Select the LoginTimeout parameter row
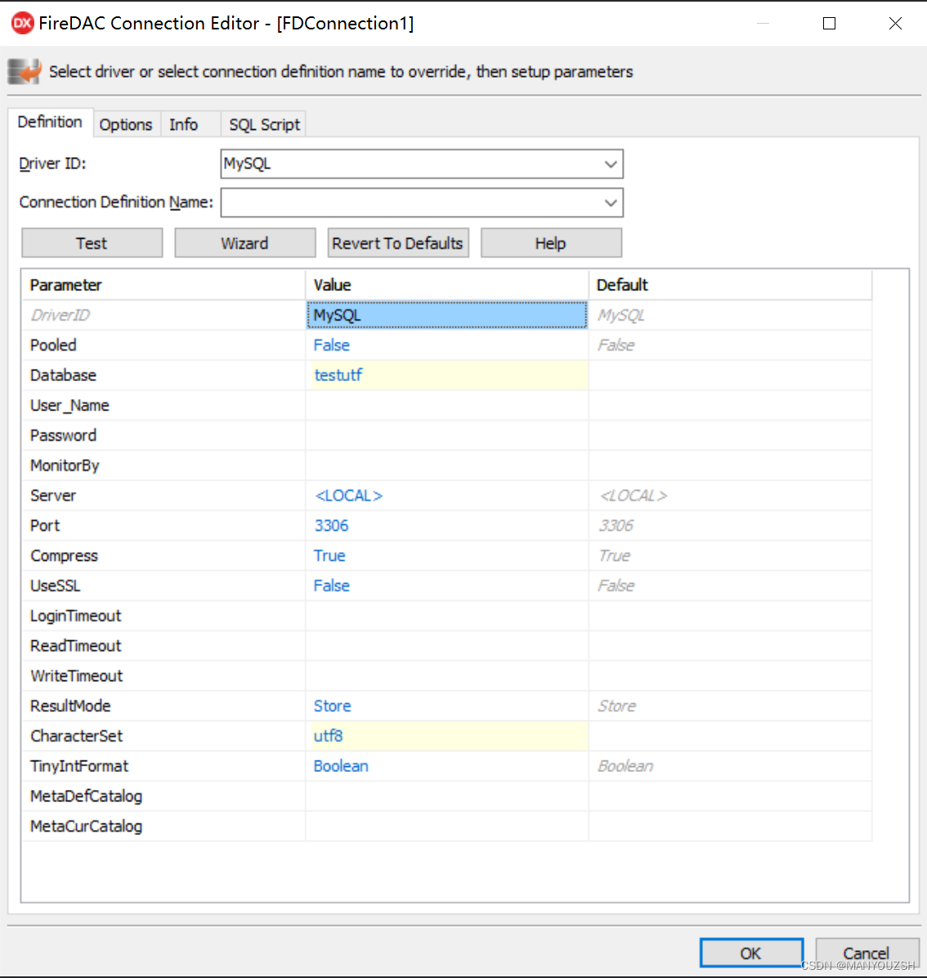The image size is (927, 978). 447,616
